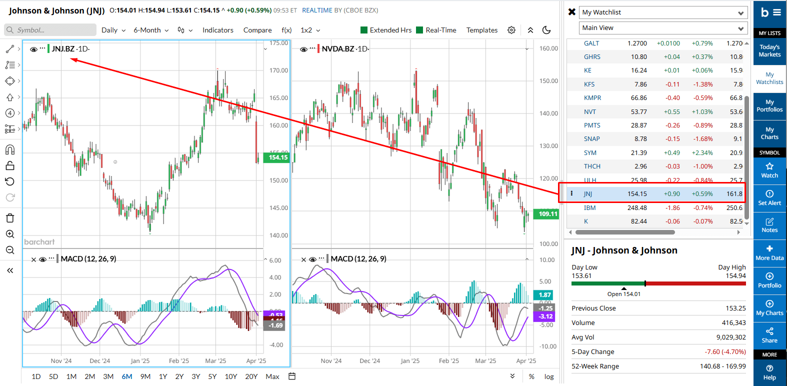Click the watchlist horizontal scrollbar

(x=625, y=232)
